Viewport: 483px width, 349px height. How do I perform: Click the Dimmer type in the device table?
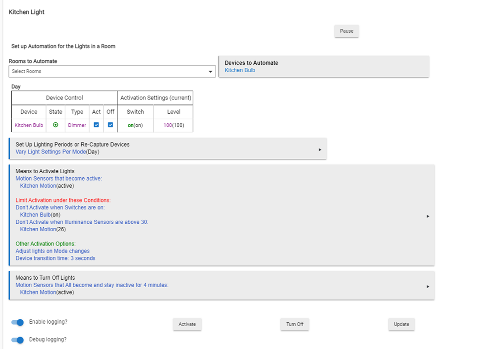[x=77, y=125]
